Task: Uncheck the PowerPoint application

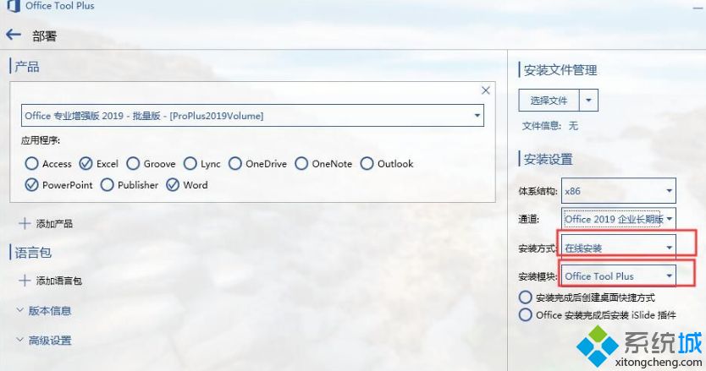Action: pos(31,185)
